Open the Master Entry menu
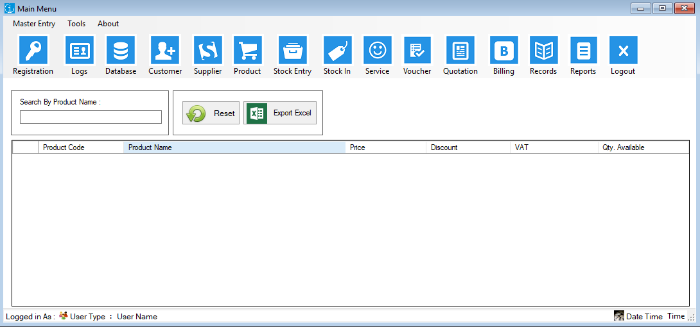This screenshot has width=700, height=327. pyautogui.click(x=34, y=24)
